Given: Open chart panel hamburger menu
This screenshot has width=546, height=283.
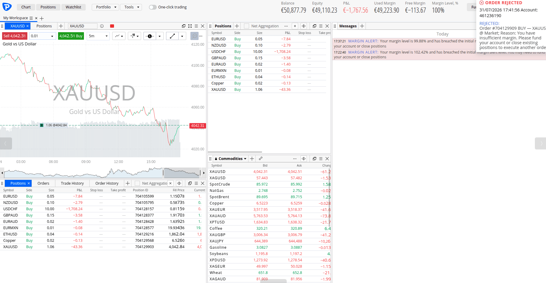Looking at the screenshot, I should 196,26.
